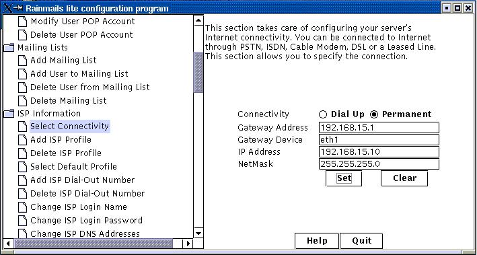Select the ISP Information tree node label

click(49, 114)
